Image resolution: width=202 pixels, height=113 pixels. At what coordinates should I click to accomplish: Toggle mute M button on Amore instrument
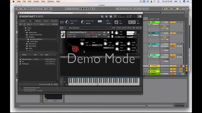(x=112, y=36)
